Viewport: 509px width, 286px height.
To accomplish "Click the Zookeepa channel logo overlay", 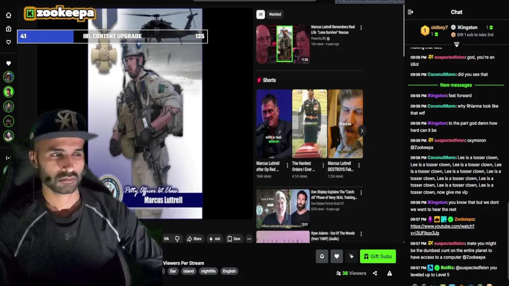I will [x=60, y=14].
